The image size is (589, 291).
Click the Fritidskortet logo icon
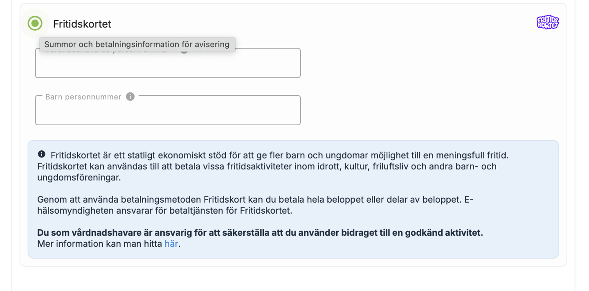(548, 23)
